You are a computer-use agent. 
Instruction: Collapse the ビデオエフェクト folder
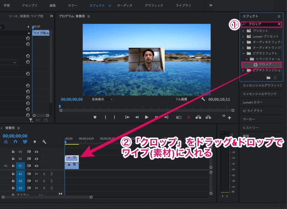click(x=244, y=53)
